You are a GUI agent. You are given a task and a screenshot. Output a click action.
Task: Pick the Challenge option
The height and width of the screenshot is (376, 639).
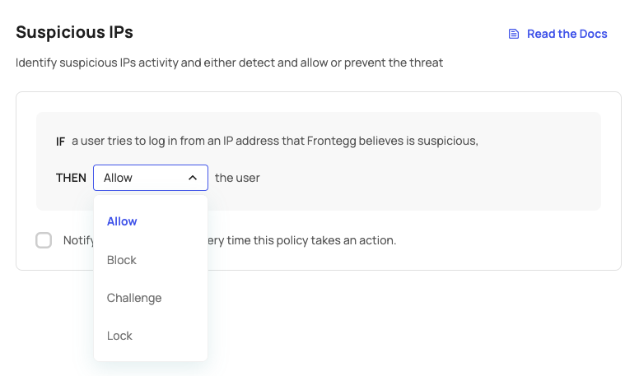click(134, 298)
